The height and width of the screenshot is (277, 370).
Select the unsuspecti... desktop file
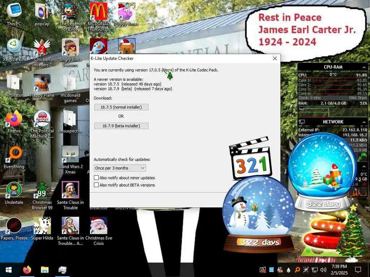pos(70,122)
